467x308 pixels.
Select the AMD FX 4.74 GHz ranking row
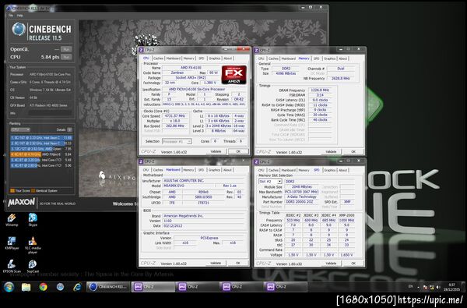[x=41, y=154]
